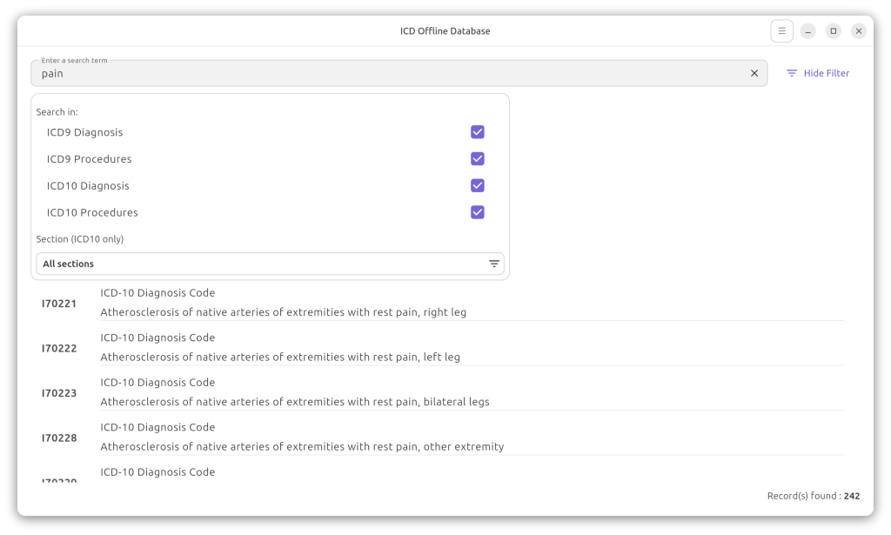
Task: Maximize the application window
Action: pyautogui.click(x=833, y=31)
